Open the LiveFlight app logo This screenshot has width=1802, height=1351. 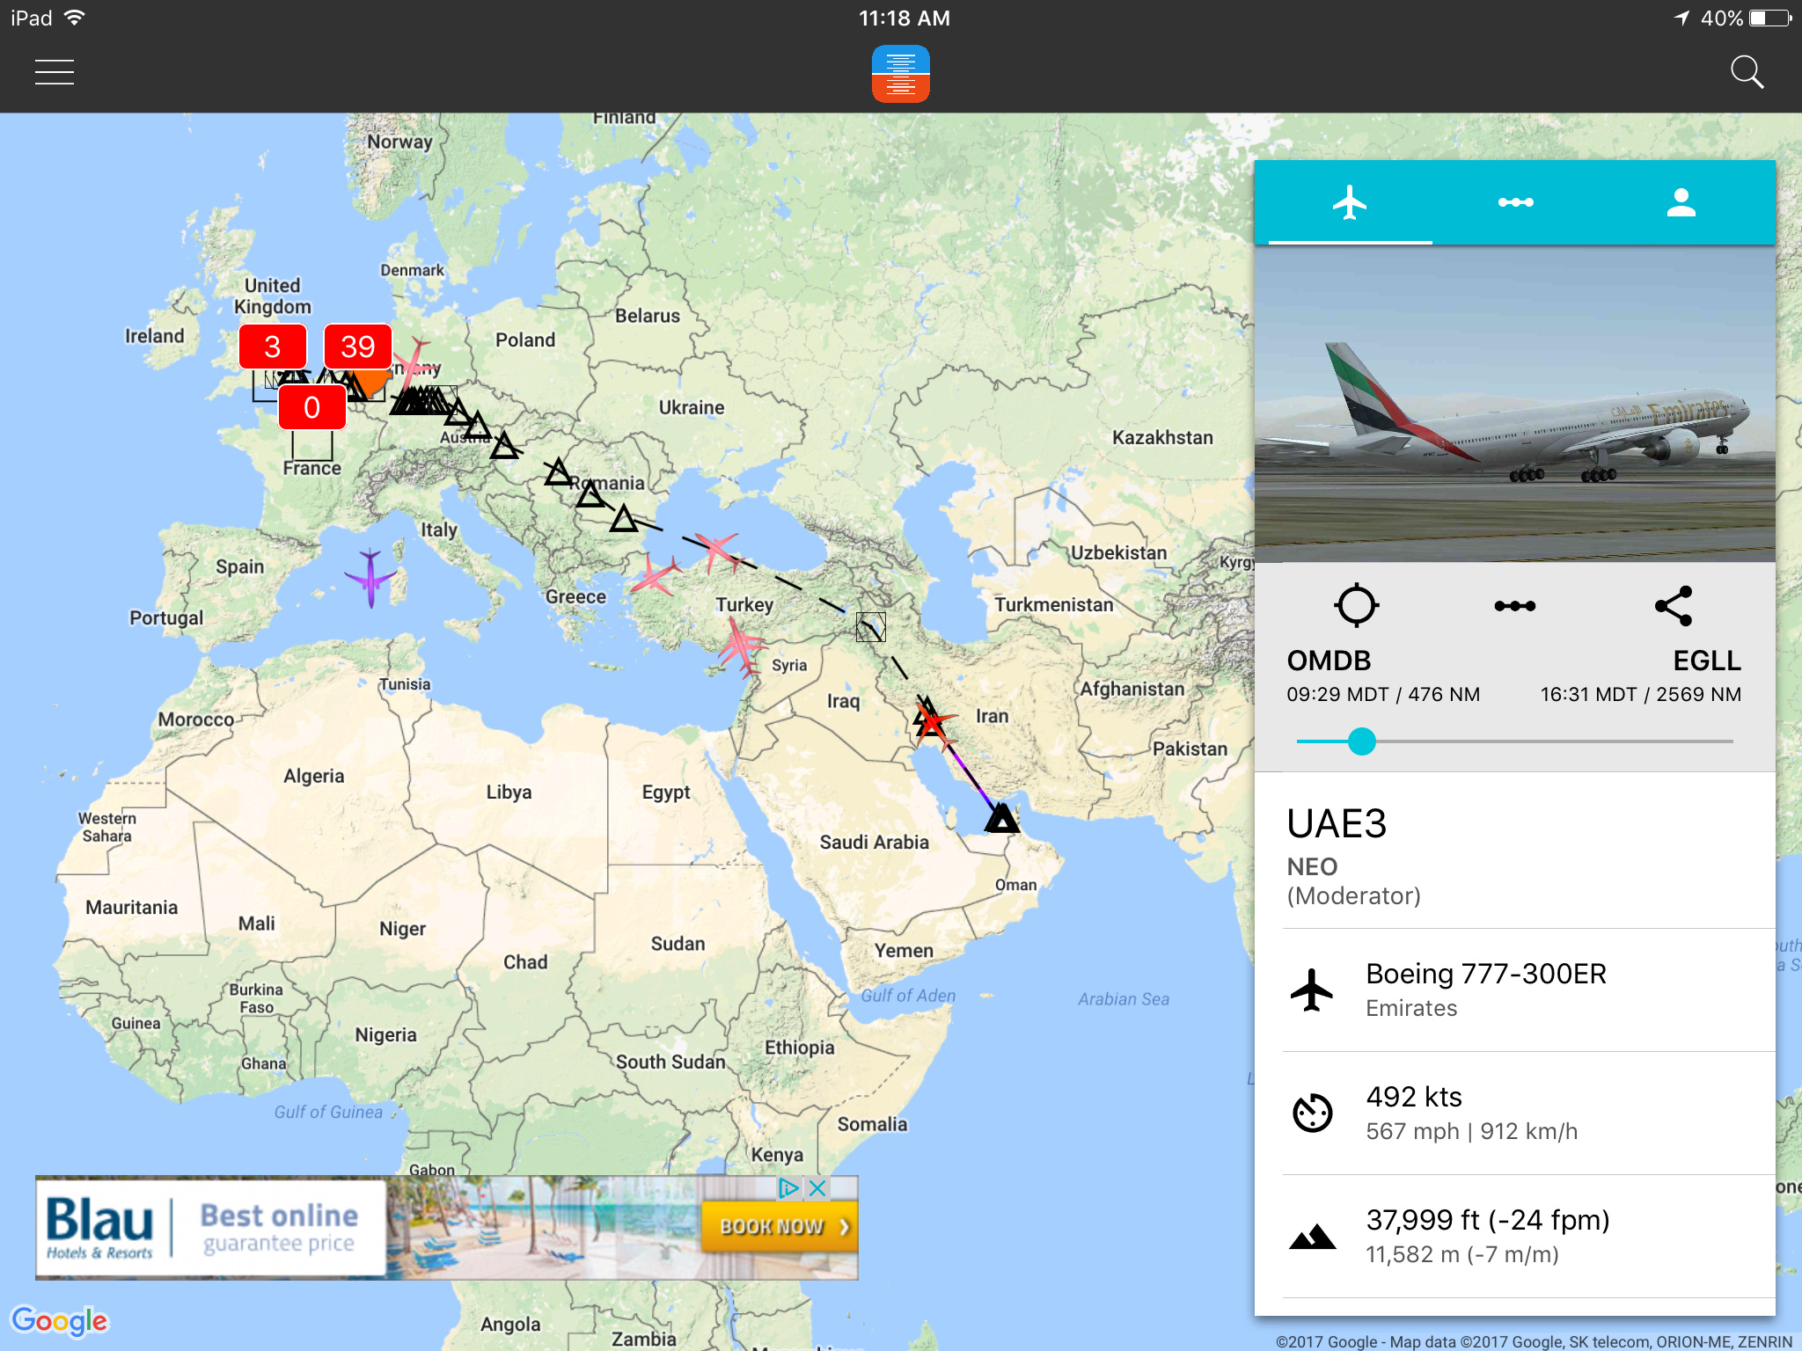[x=901, y=74]
